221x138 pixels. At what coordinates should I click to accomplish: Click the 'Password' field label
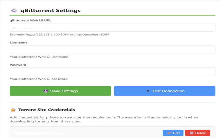18,65
